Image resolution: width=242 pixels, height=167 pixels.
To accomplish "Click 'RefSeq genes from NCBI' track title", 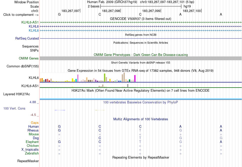I will coord(141,35).
